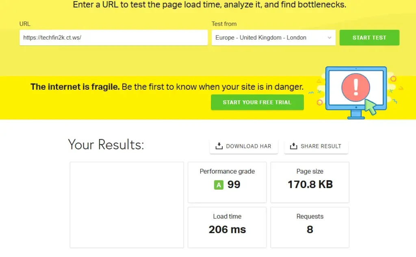Click the green A grade badge

pos(219,185)
